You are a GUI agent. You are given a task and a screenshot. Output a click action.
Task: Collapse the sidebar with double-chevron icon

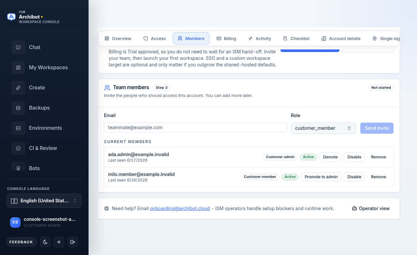pyautogui.click(x=59, y=242)
